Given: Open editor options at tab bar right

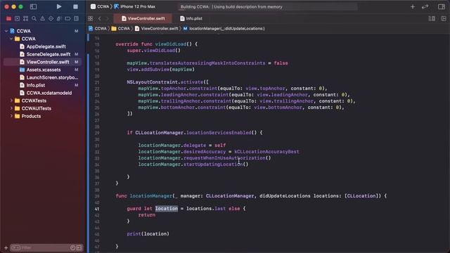Looking at the screenshot, I should (x=432, y=19).
